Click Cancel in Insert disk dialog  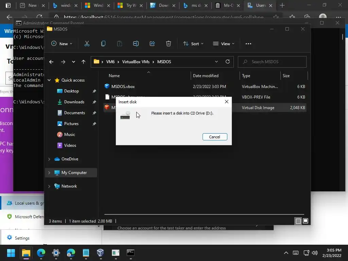215,137
